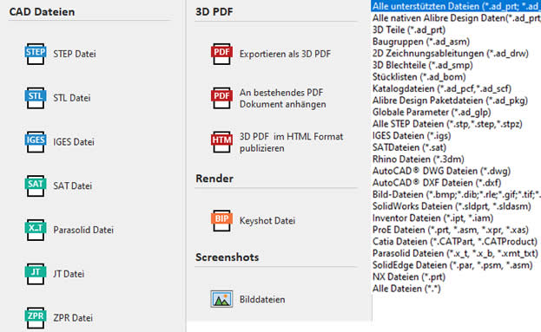Image resolution: width=541 pixels, height=332 pixels.
Task: Choose Alibre Design Paketdateien (*.ad_pkg)
Action: (x=450, y=101)
